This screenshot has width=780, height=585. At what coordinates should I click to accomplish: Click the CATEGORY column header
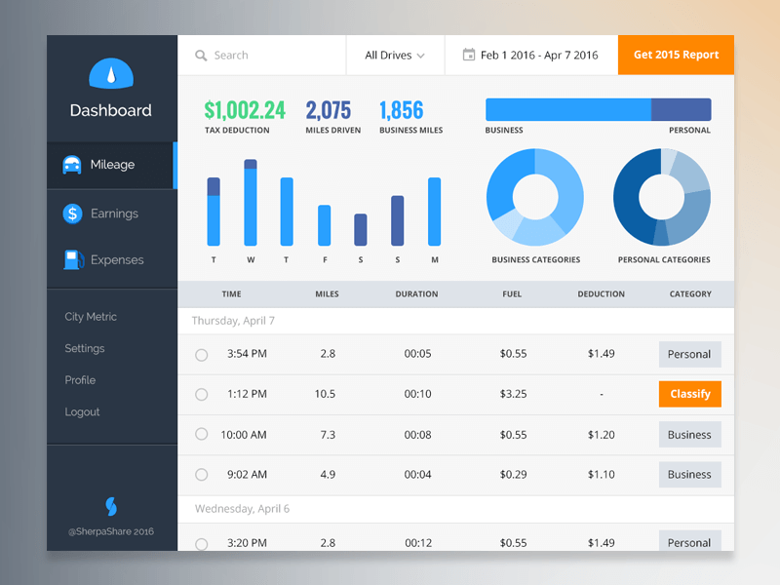click(x=690, y=294)
